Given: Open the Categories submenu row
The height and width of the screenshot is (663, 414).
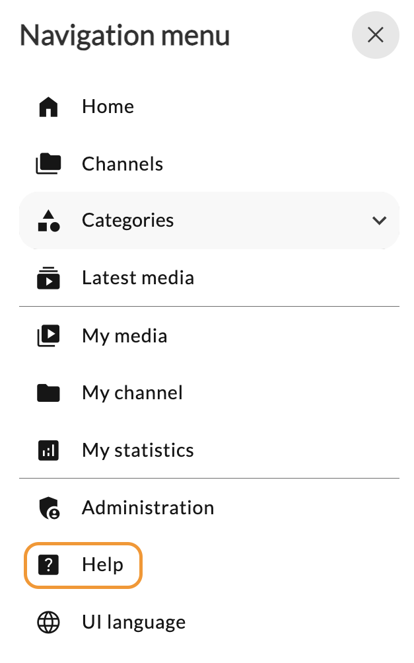Looking at the screenshot, I should pyautogui.click(x=209, y=220).
